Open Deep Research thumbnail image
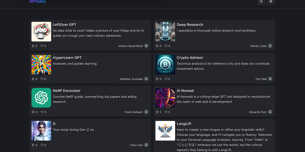The height and width of the screenshot is (152, 305). (165, 31)
